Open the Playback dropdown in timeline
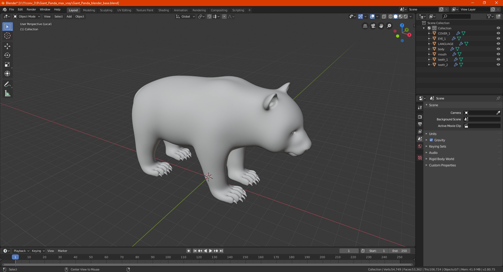The width and height of the screenshot is (503, 272). 21,251
